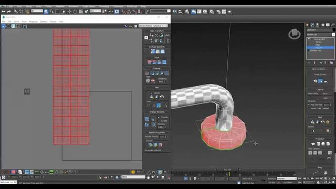336x189 pixels.
Task: Click Box map projection icon
Action: click(328, 144)
